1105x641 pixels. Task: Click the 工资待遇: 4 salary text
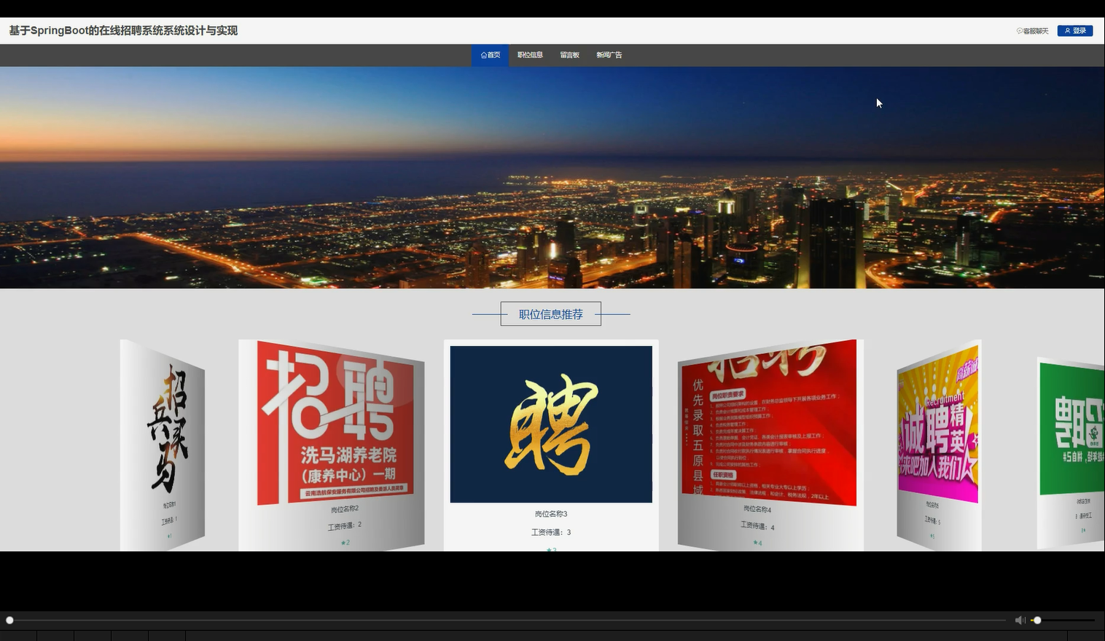coord(758,525)
